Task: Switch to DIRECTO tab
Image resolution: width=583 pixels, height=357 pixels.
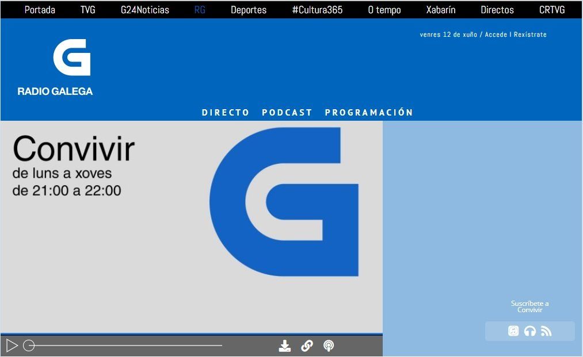Action: [226, 113]
